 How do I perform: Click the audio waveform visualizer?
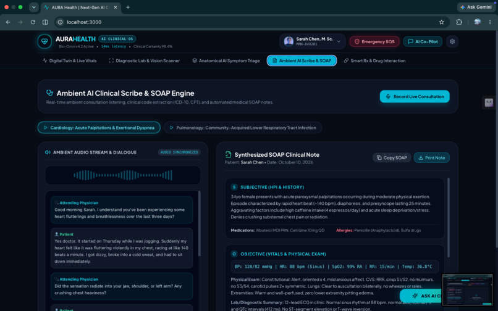(x=123, y=175)
